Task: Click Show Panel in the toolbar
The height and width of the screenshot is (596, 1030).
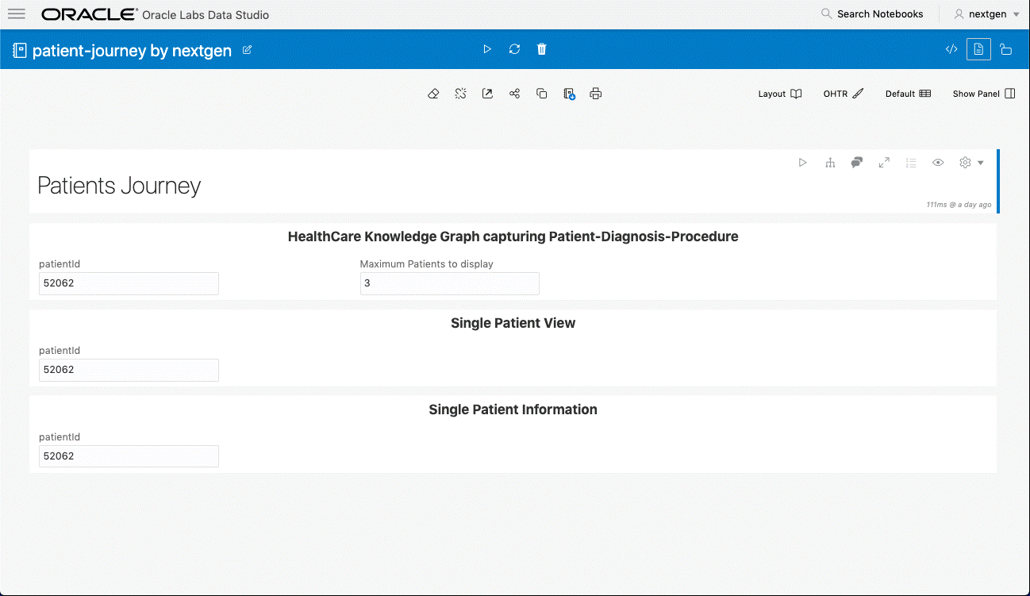Action: (984, 94)
